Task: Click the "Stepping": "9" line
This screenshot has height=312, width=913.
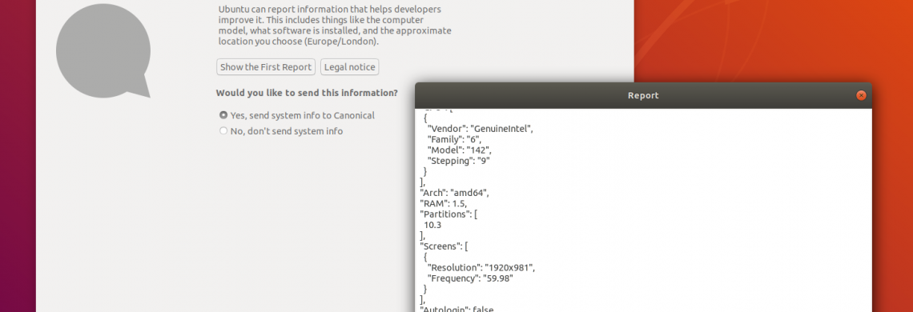Action: [x=459, y=161]
